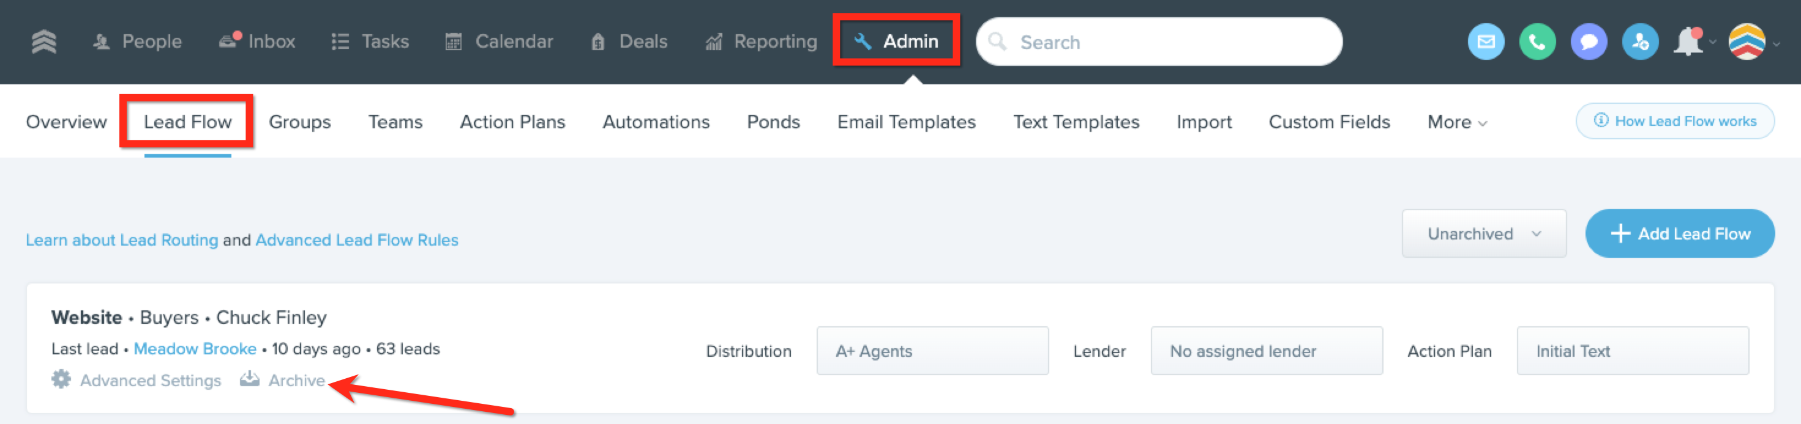The width and height of the screenshot is (1801, 424).
Task: Click the user profile avatar
Action: coord(1747,42)
